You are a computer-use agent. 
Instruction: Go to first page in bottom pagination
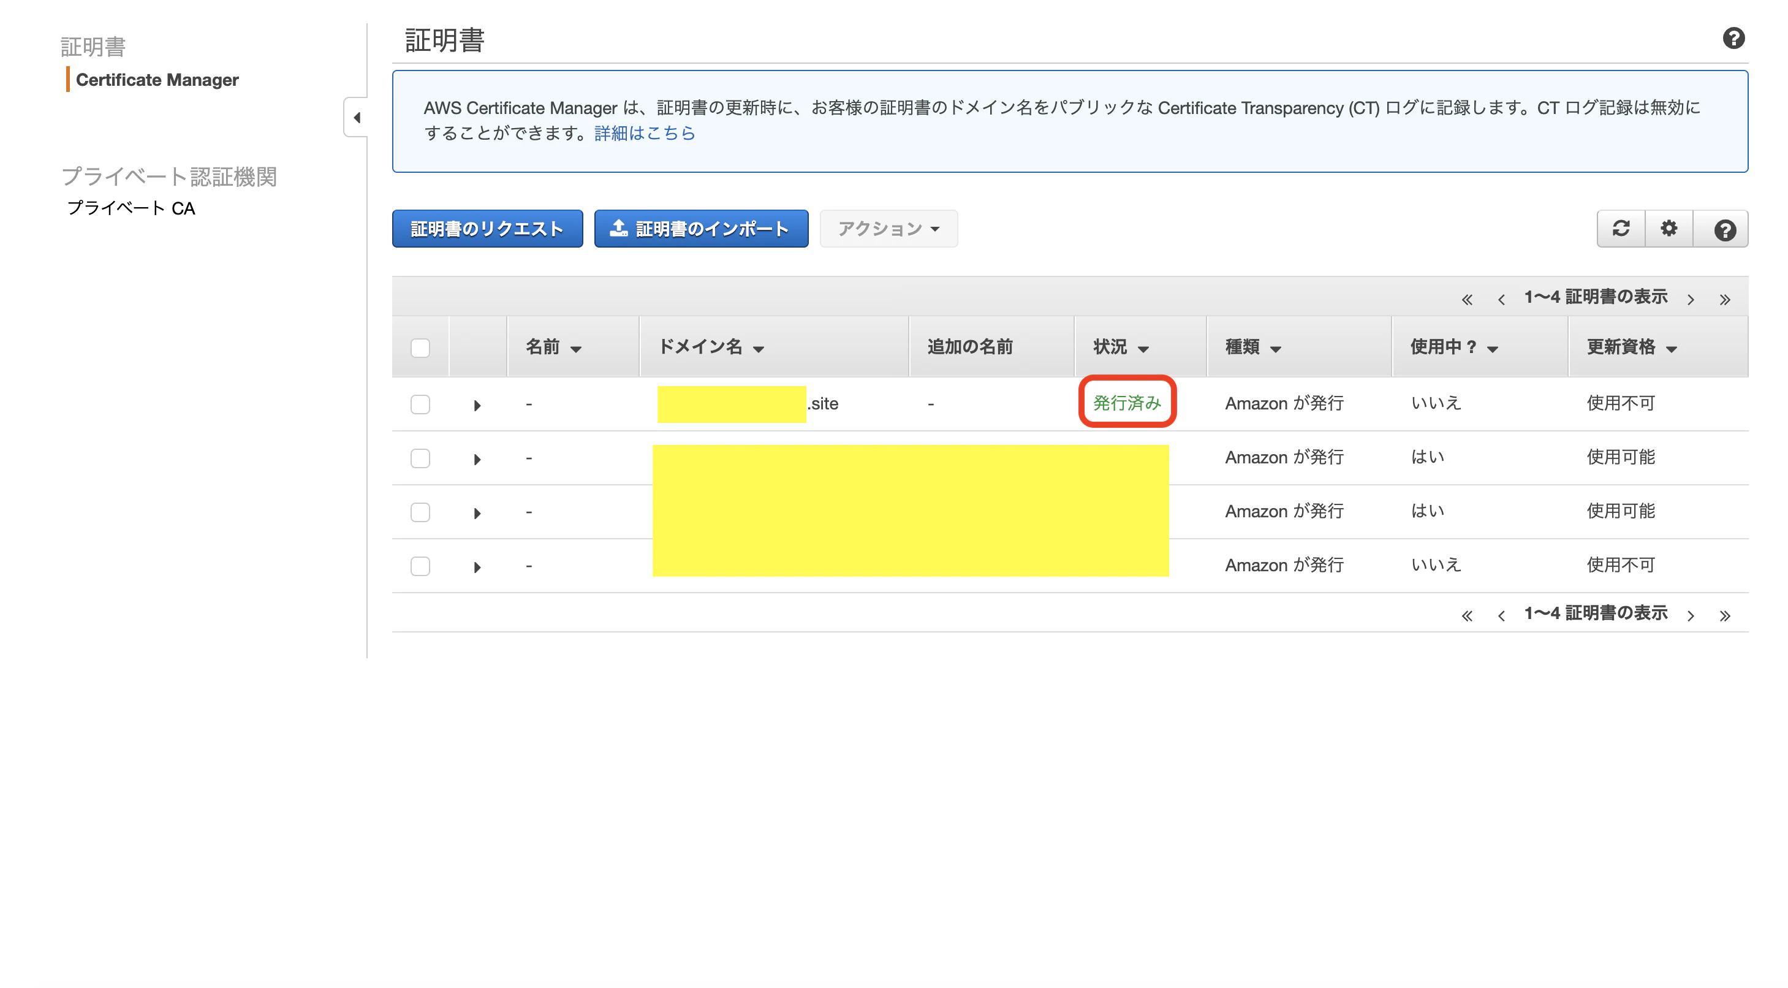click(1467, 615)
